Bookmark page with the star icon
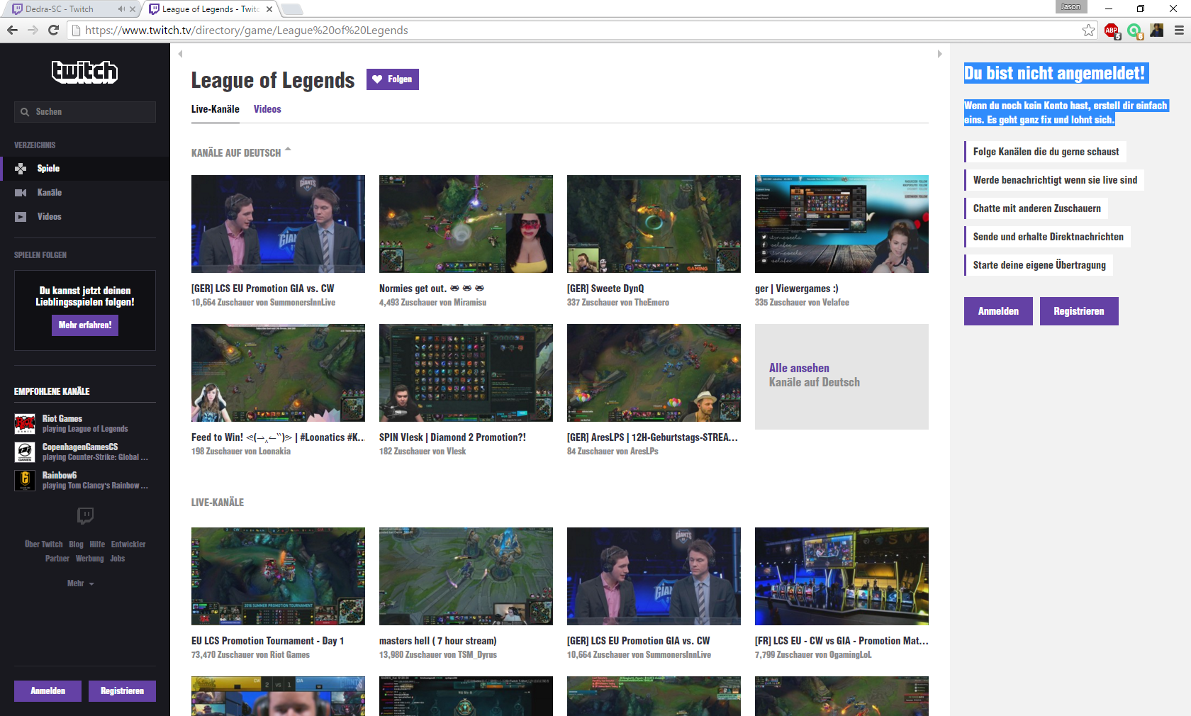 (1088, 30)
